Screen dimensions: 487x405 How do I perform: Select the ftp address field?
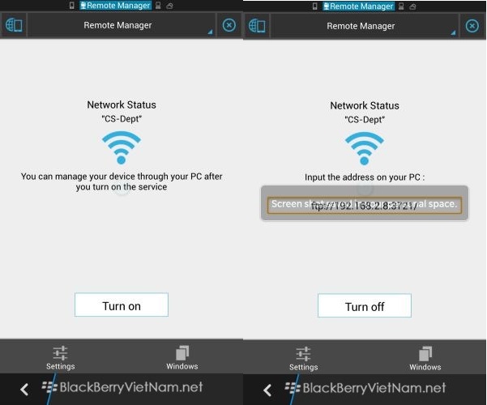coord(365,205)
